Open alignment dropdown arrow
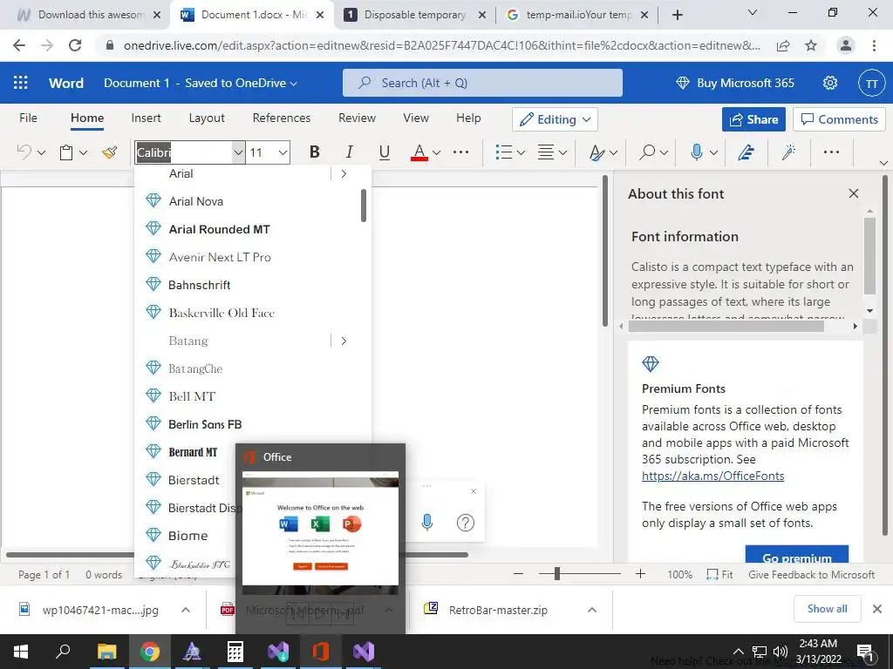 562,152
